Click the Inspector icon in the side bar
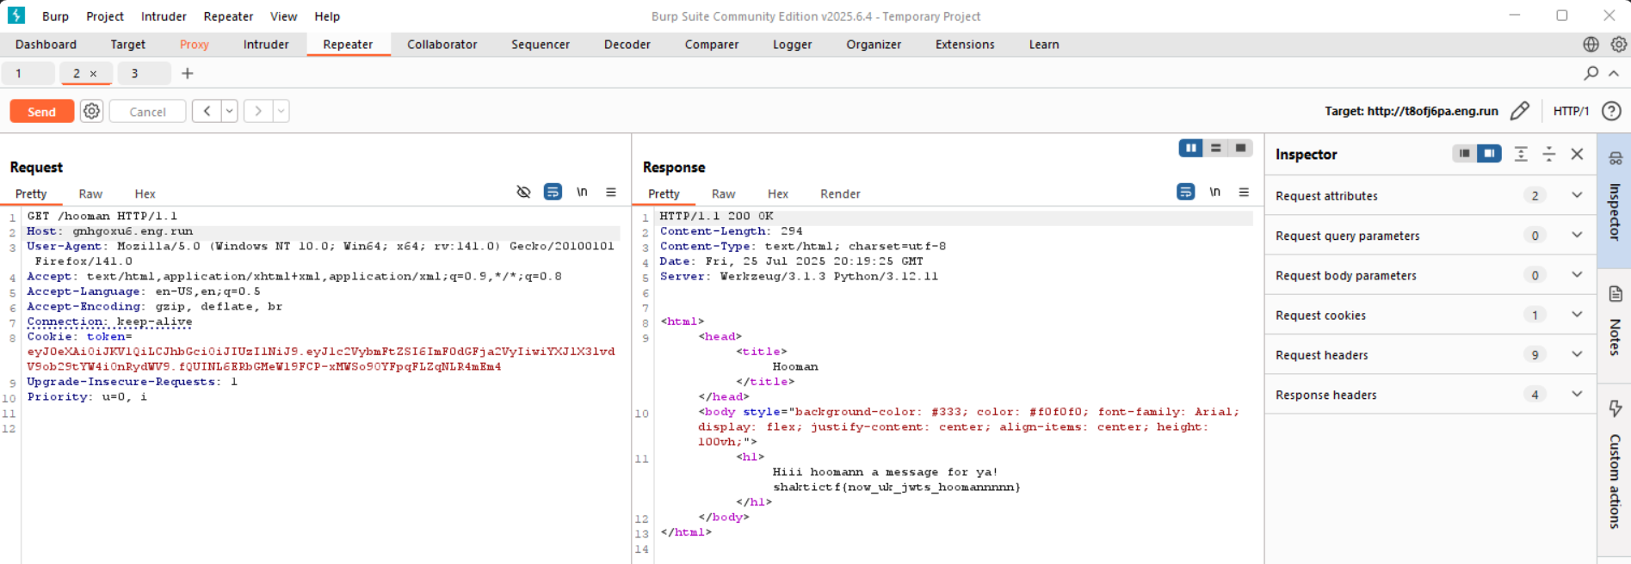 tap(1615, 158)
